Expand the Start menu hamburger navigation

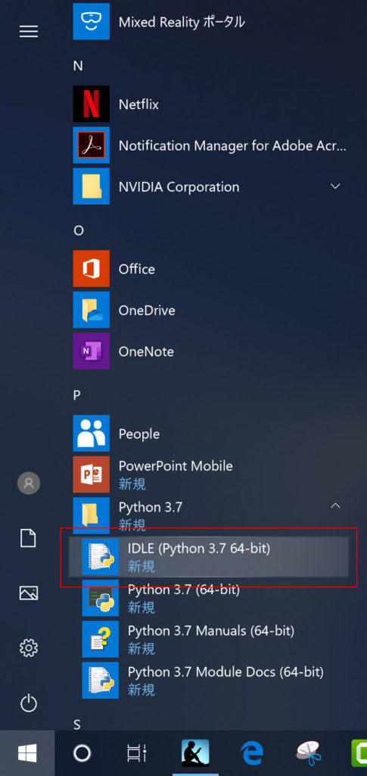tap(29, 32)
